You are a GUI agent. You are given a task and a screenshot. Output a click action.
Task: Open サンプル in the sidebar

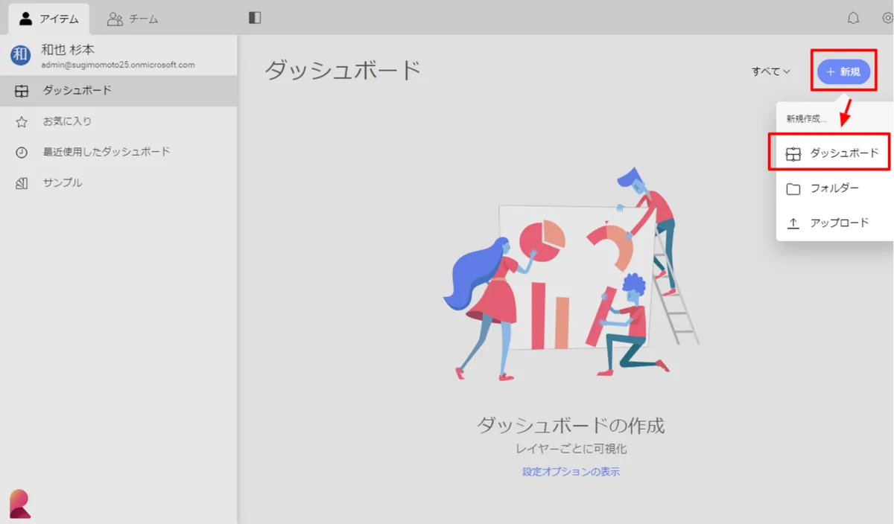tap(62, 182)
